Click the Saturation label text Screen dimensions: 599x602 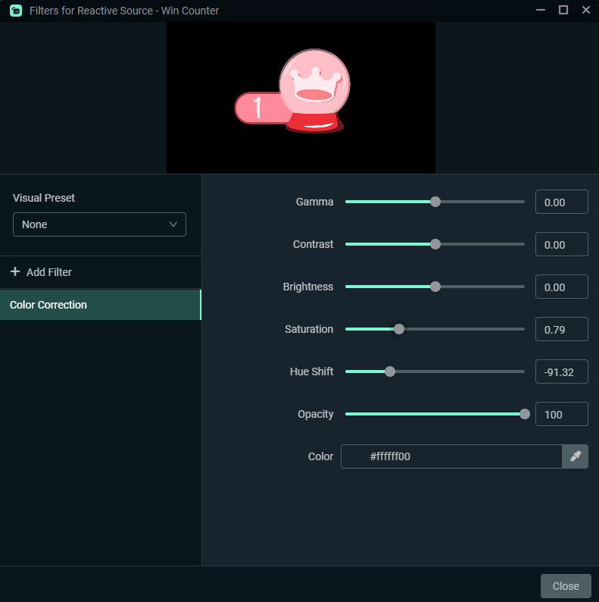click(x=309, y=329)
